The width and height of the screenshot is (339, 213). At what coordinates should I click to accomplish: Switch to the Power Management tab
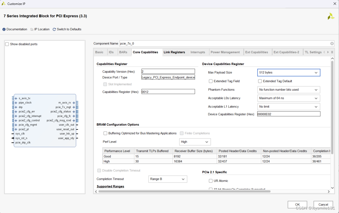coord(225,52)
